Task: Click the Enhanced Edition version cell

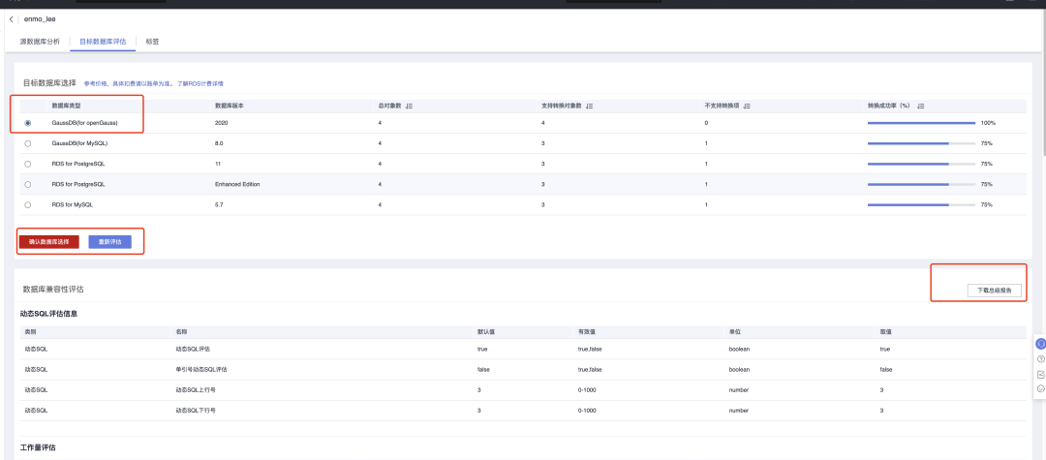Action: (x=237, y=184)
